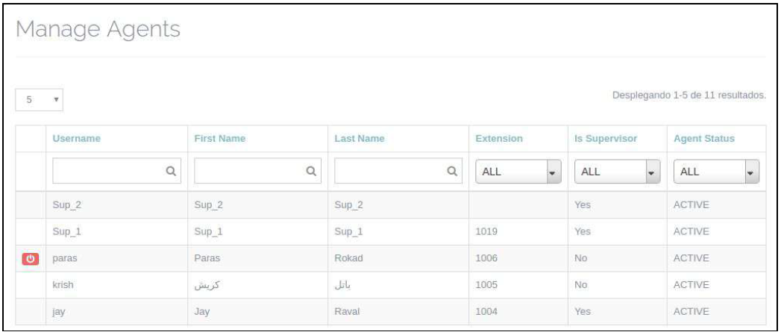Sort by Is Supervisor column header
The image size is (781, 335).
tap(606, 139)
